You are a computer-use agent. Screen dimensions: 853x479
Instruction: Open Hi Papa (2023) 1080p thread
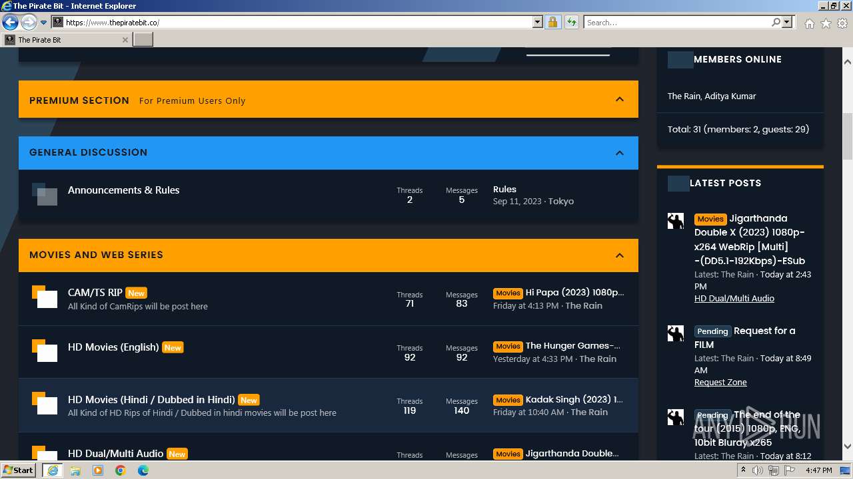pyautogui.click(x=574, y=292)
